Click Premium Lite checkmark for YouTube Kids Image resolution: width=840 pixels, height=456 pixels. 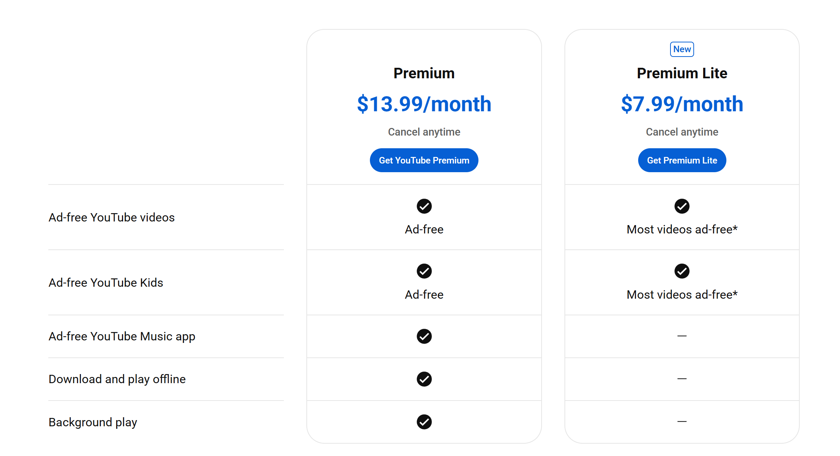pyautogui.click(x=682, y=271)
